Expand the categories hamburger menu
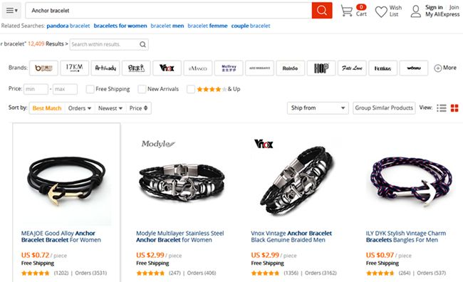Image resolution: width=463 pixels, height=282 pixels. click(12, 11)
